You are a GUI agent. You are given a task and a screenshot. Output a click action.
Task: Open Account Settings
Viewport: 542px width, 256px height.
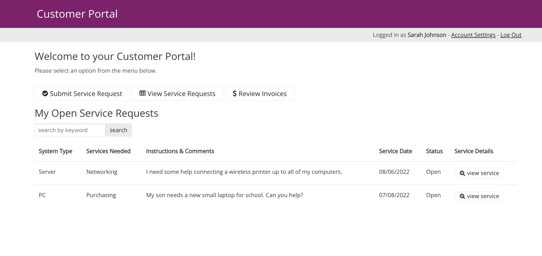click(x=473, y=35)
